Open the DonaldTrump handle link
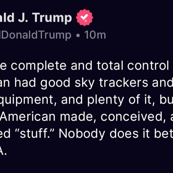The width and height of the screenshot is (173, 173). (35, 35)
